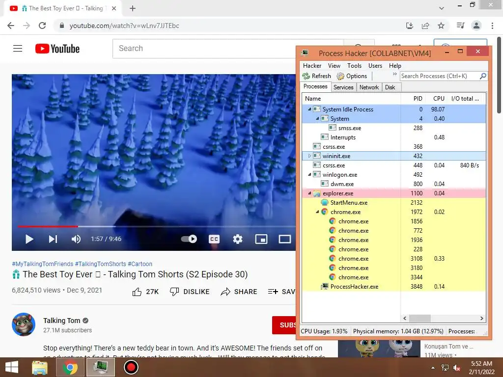The width and height of the screenshot is (503, 377).
Task: Open the Talking Tom channel avatar
Action: click(x=24, y=324)
